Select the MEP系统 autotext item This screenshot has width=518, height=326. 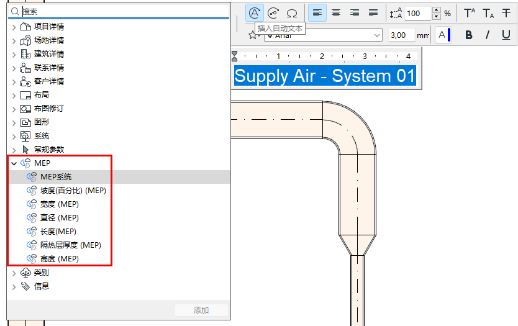(119, 177)
